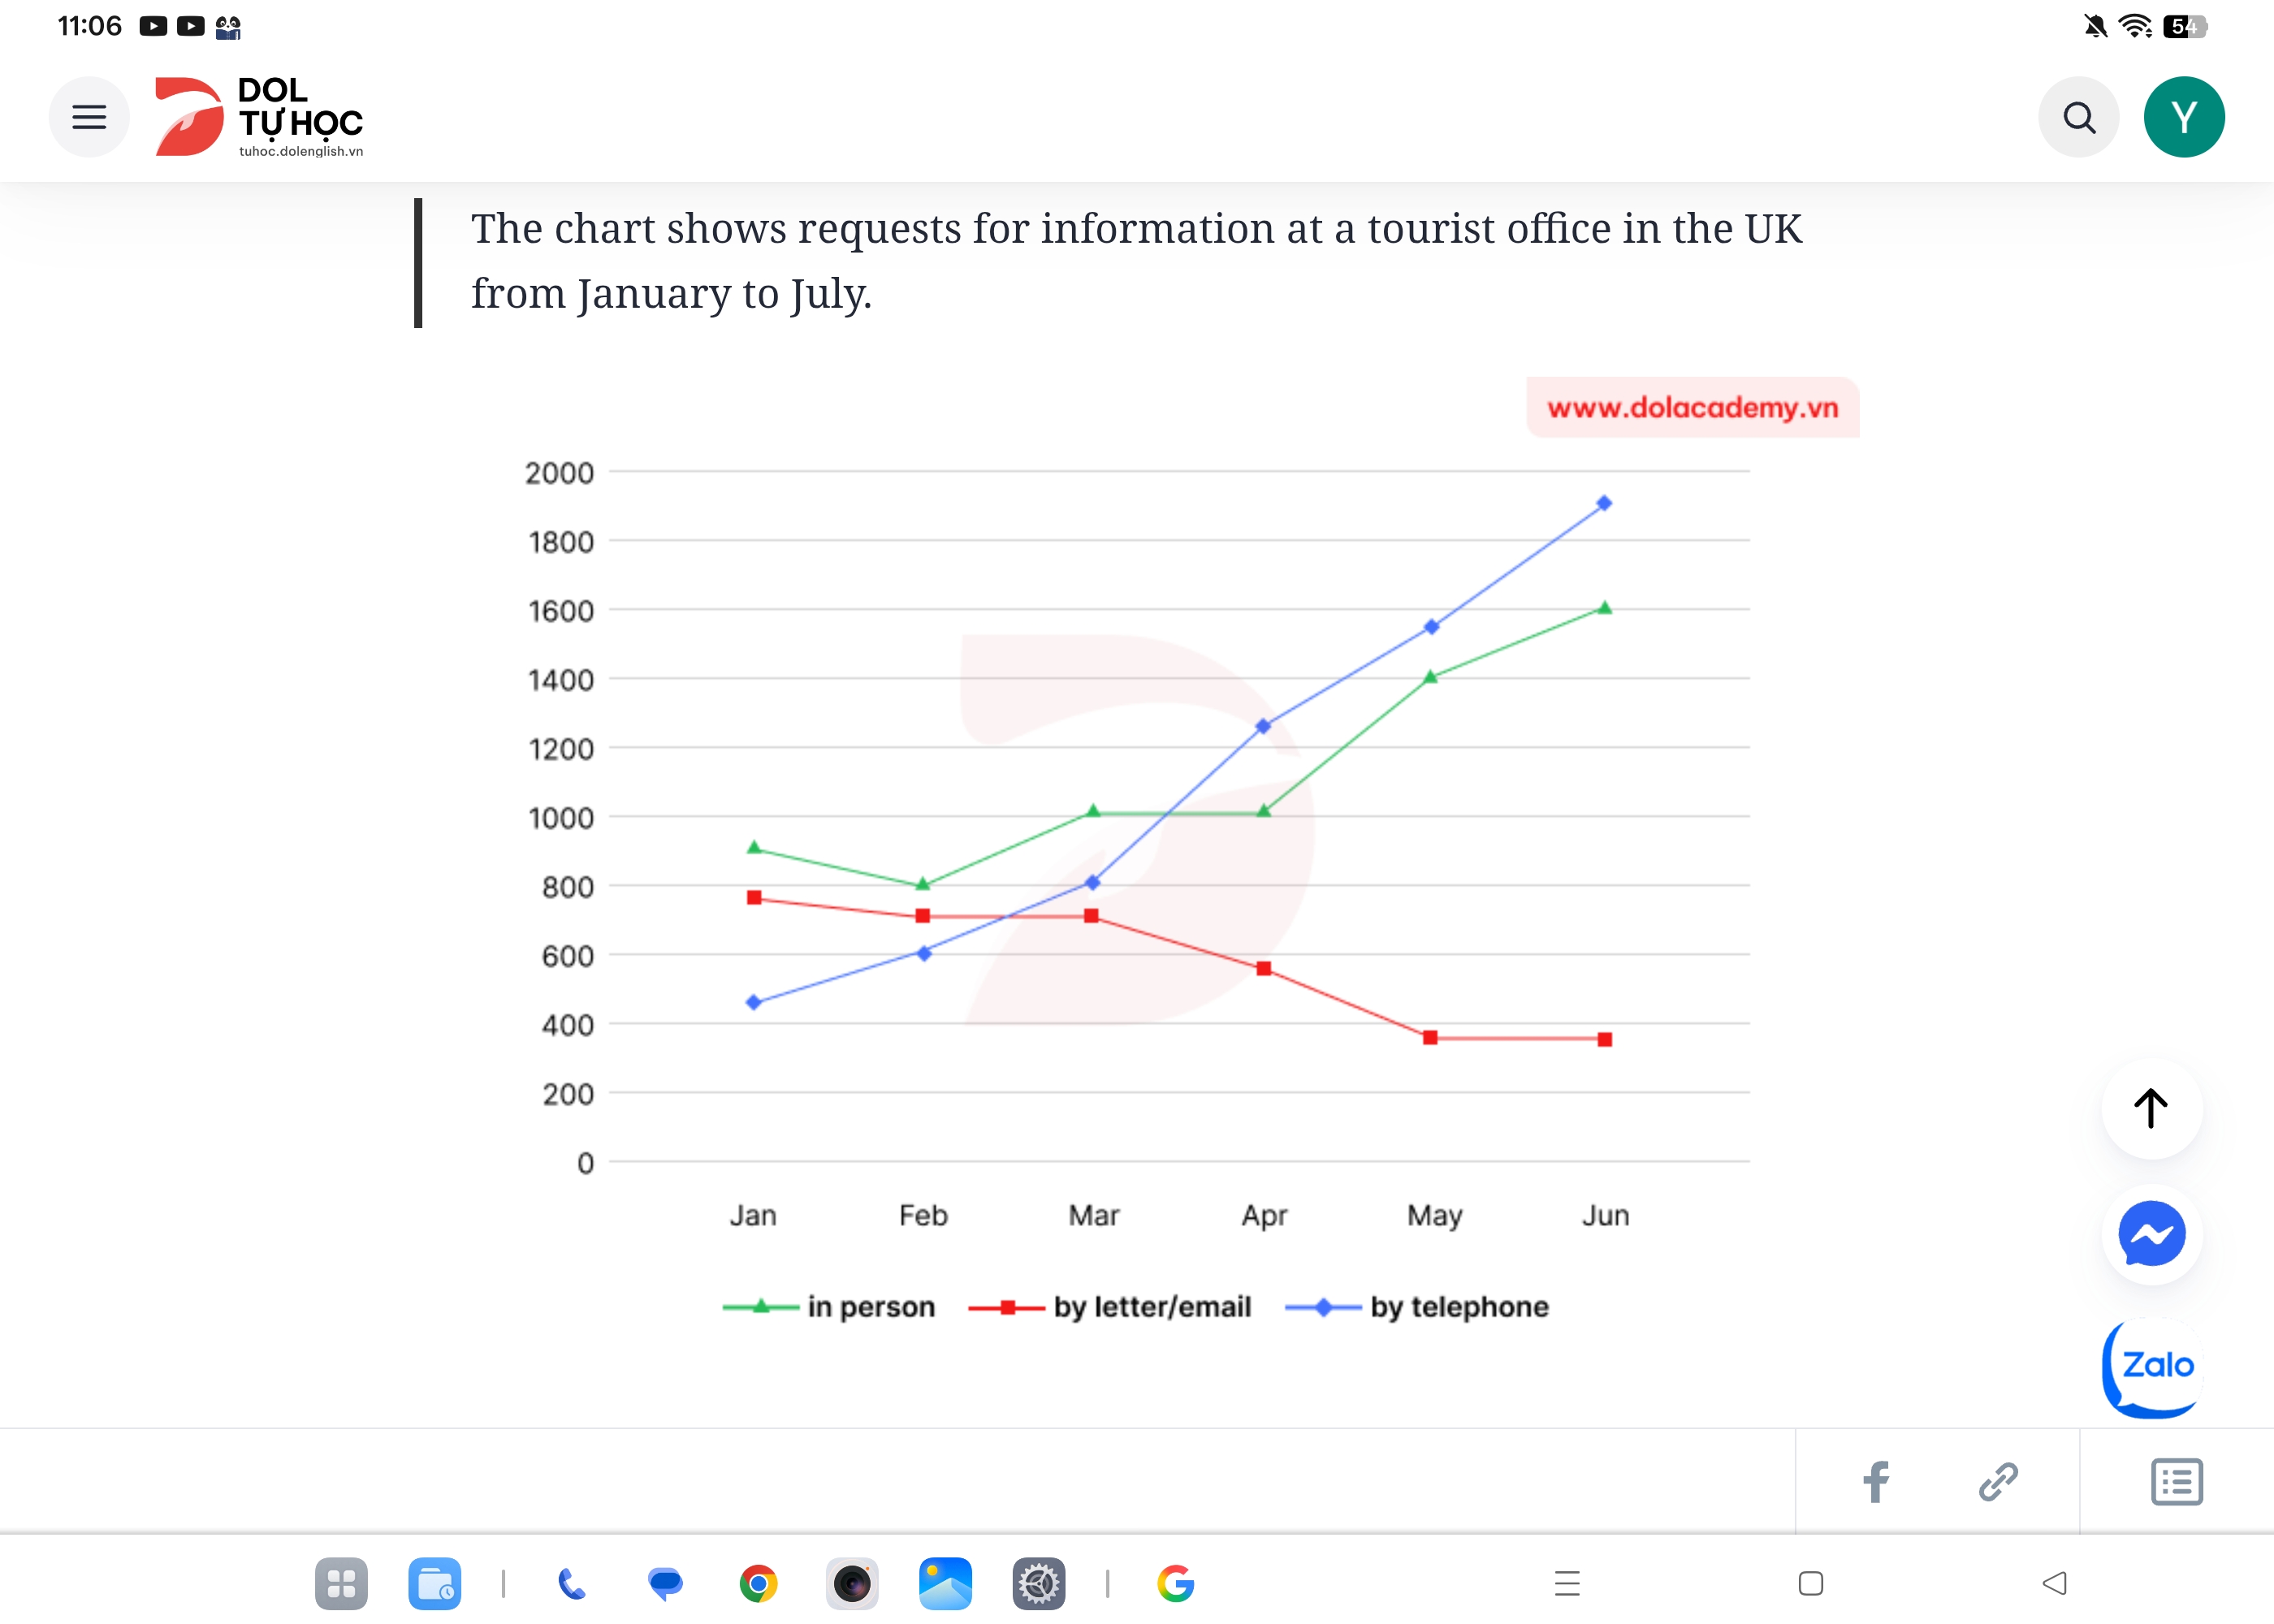
Task: Click the June telephone data point
Action: (1604, 503)
